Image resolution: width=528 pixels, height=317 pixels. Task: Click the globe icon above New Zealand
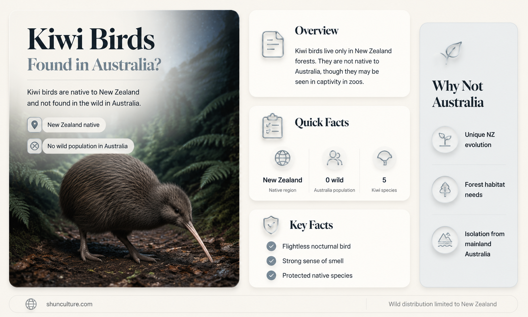282,158
